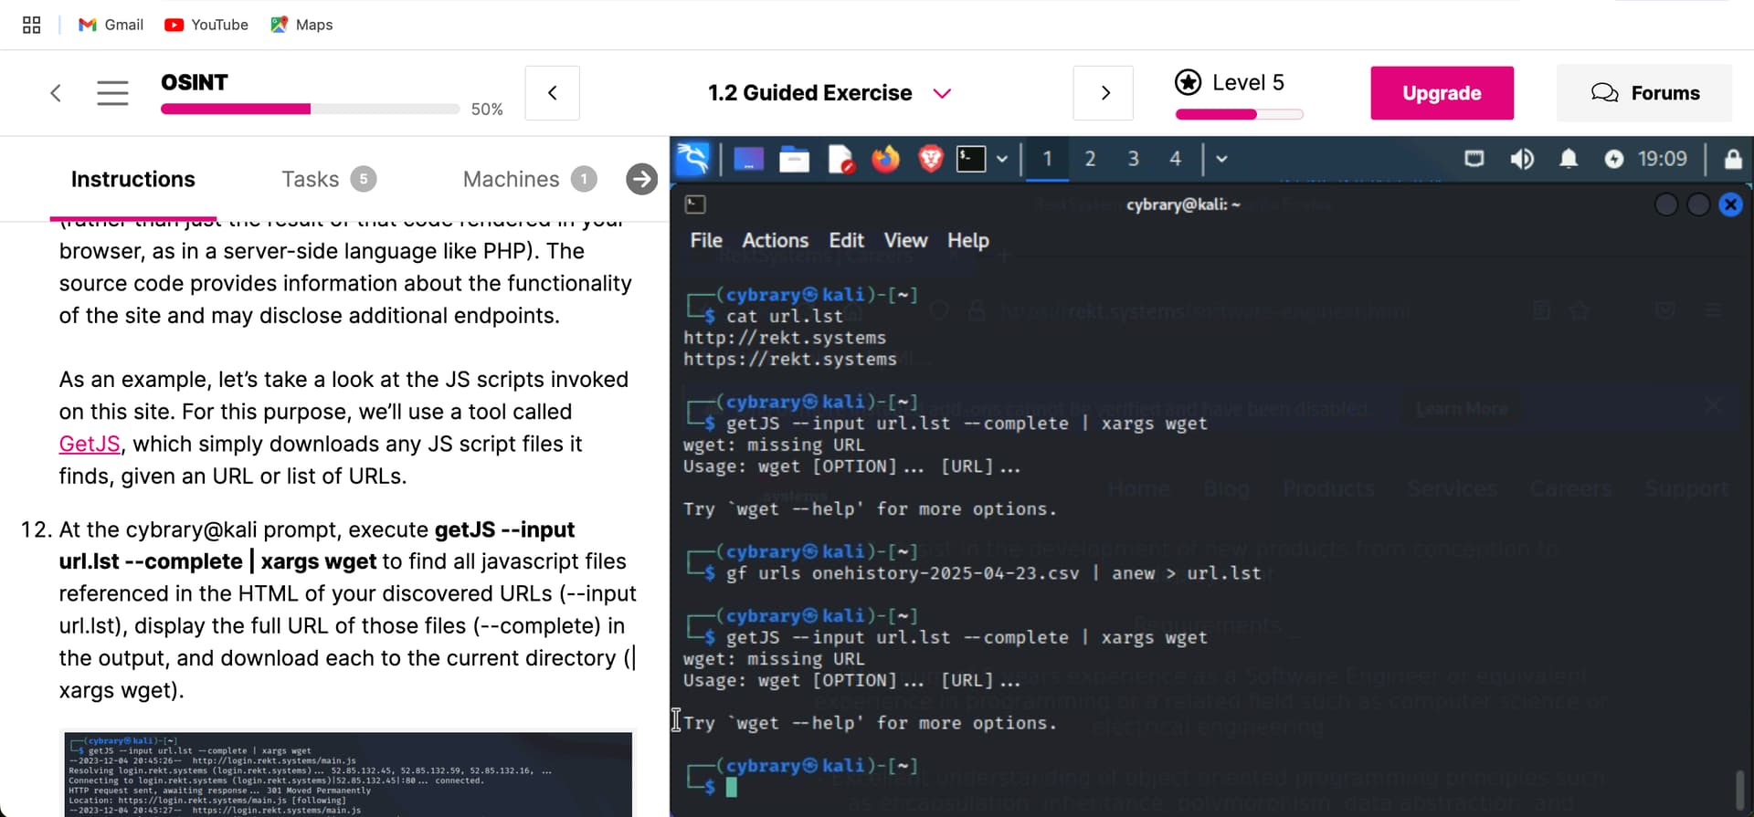The width and height of the screenshot is (1754, 817).
Task: Open the Brave browser panel icon
Action: 930,159
